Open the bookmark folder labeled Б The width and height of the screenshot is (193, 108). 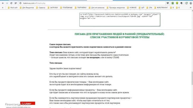coord(178,7)
